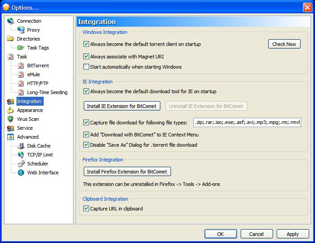The image size is (315, 243).
Task: Open eMule task settings
Action: (33, 74)
